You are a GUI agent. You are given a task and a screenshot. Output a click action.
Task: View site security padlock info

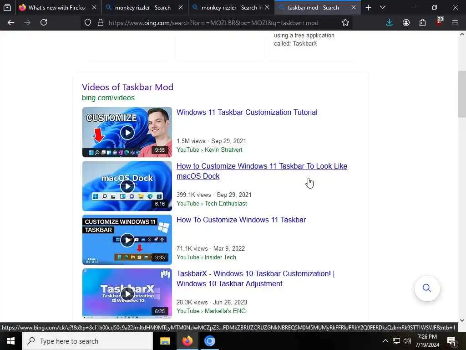tap(101, 23)
